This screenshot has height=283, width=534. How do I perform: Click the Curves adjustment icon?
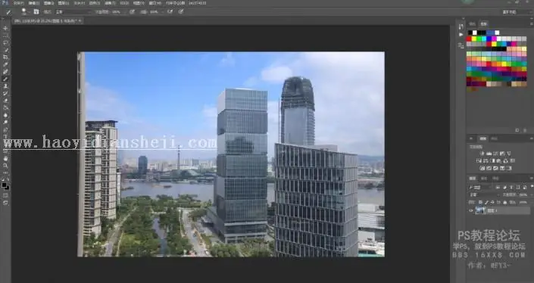[495, 154]
